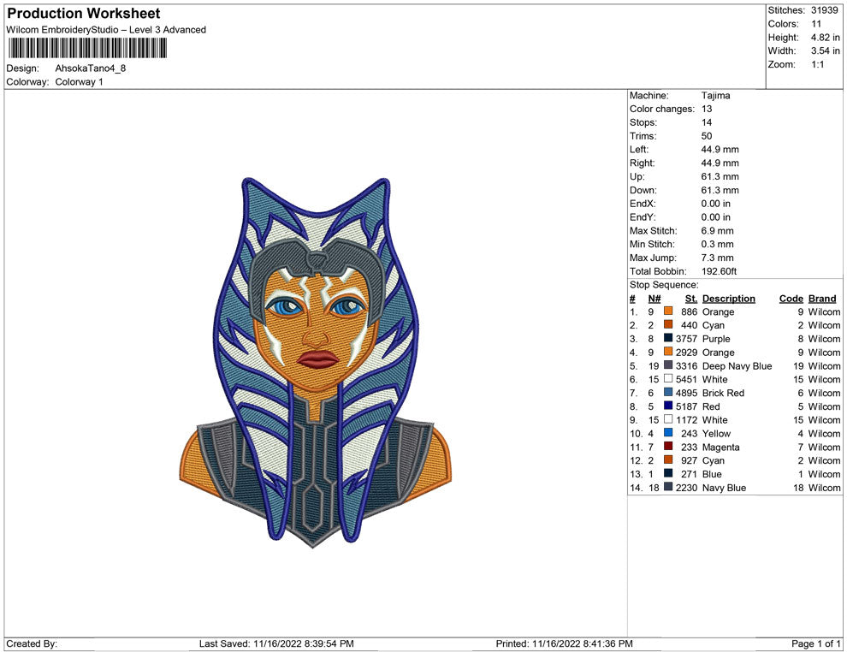847x652 pixels.
Task: Select the blue swatch in stop 10 Yellow
Action: 668,433
